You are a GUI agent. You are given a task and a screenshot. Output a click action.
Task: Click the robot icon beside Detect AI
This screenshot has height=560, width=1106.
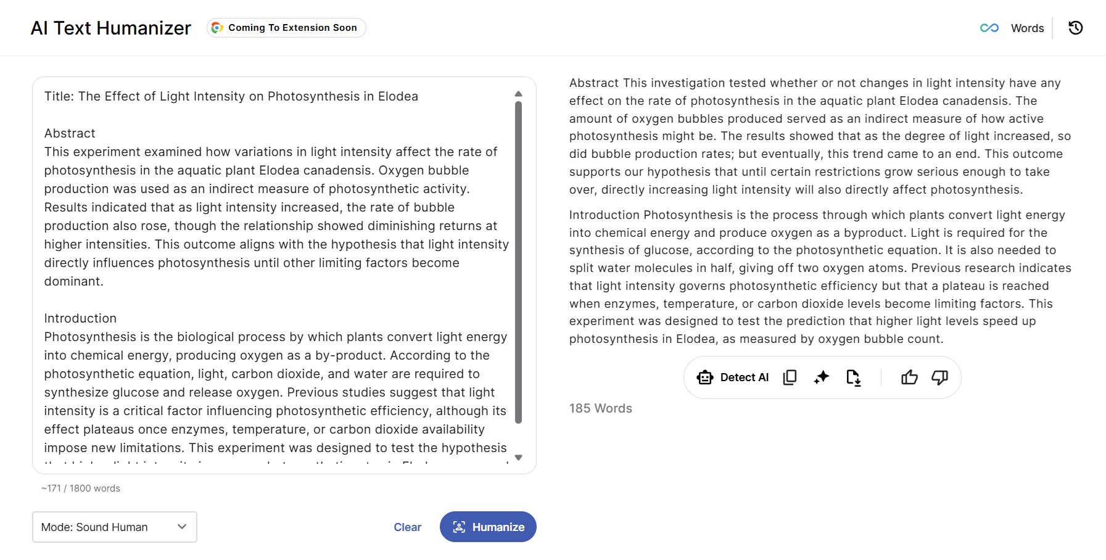click(705, 377)
